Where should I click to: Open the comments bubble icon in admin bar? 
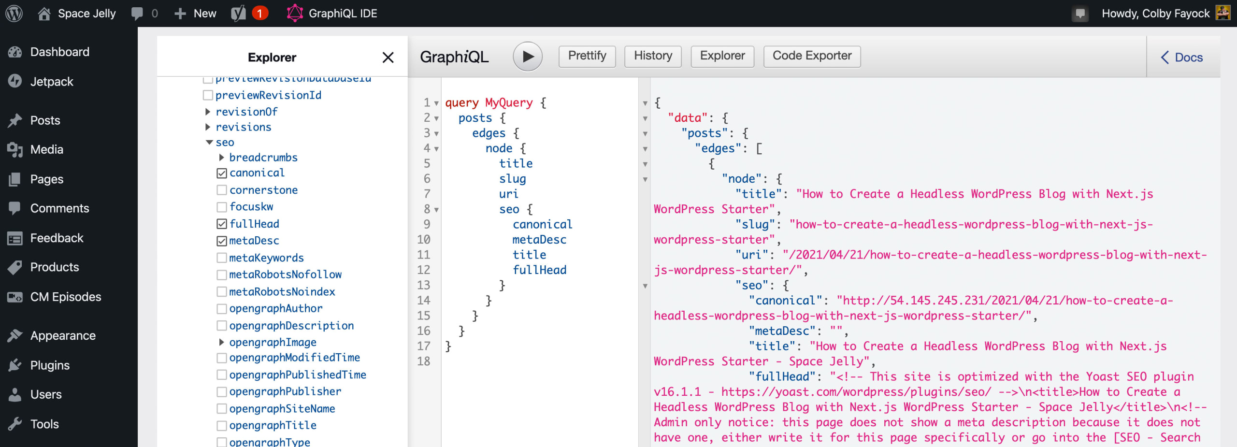pyautogui.click(x=137, y=13)
